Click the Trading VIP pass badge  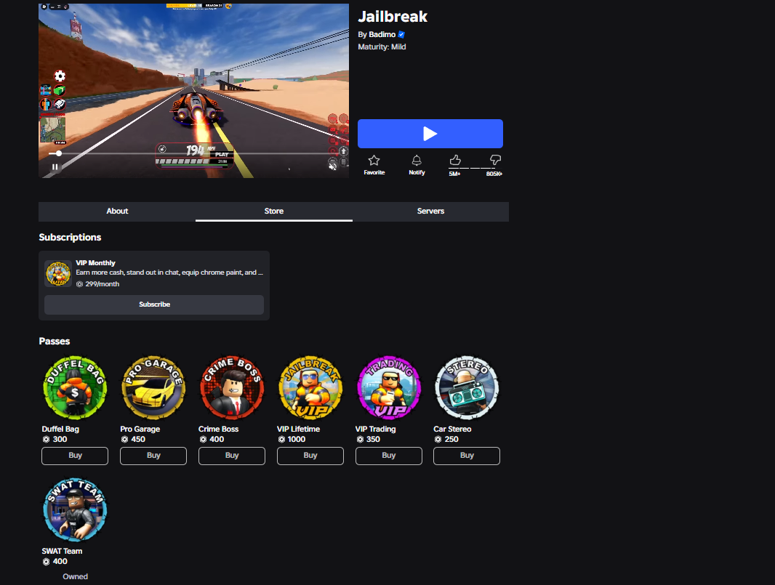pyautogui.click(x=389, y=388)
